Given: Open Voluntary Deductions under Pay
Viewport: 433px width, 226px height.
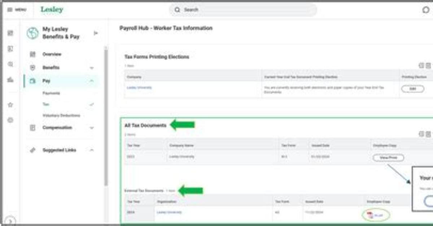Looking at the screenshot, I should pyautogui.click(x=61, y=115).
